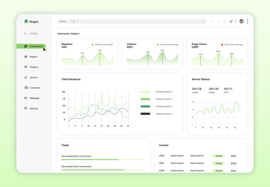Open the Message sidebar item
The height and width of the screenshot is (187, 270).
[x=32, y=98]
